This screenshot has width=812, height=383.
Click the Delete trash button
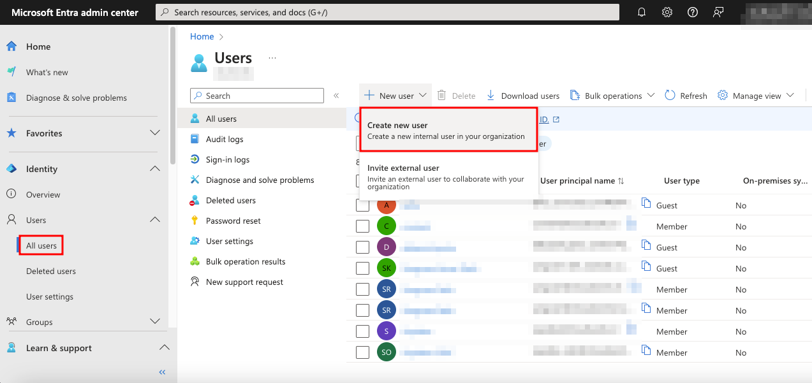[x=456, y=96]
